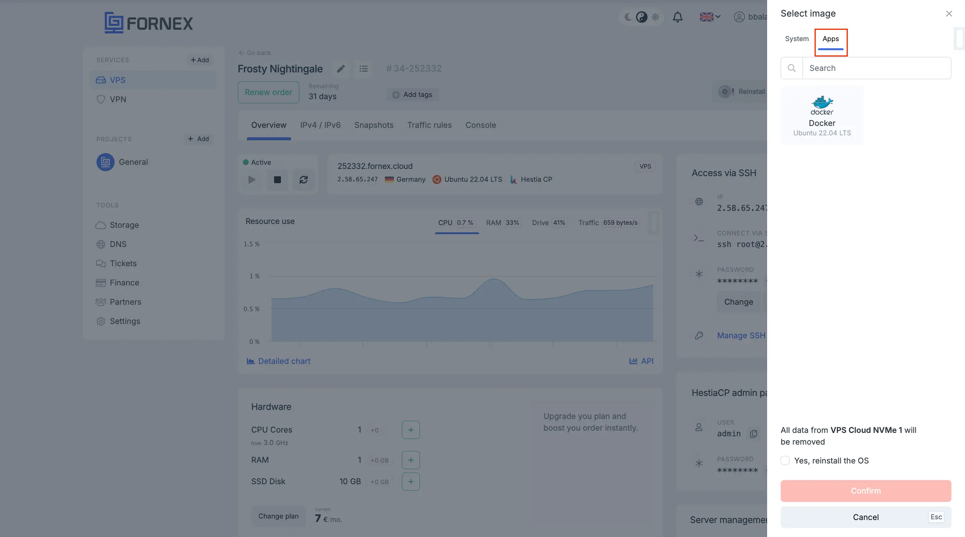
Task: Click Go back link
Action: click(x=255, y=53)
